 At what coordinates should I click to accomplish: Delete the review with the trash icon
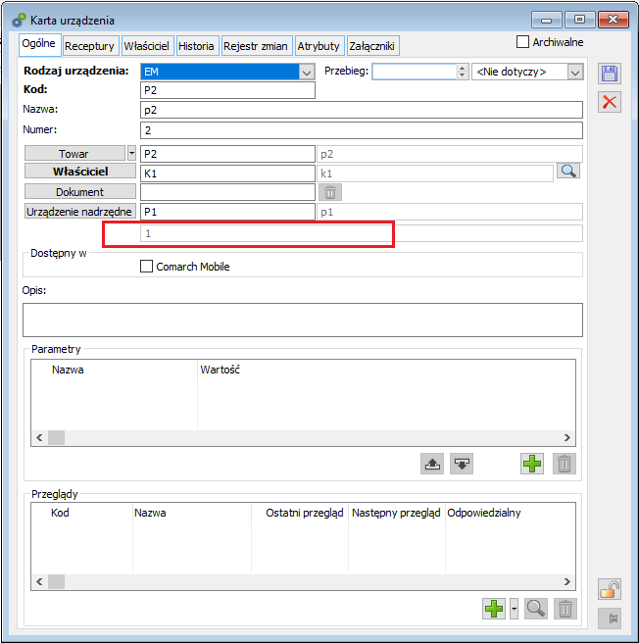tap(565, 609)
